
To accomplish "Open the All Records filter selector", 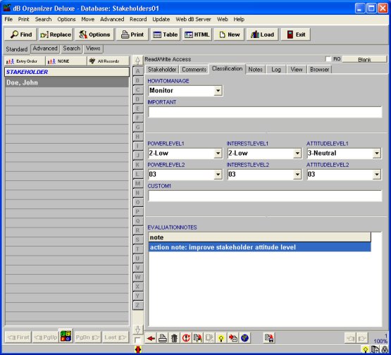I will tap(108, 61).
